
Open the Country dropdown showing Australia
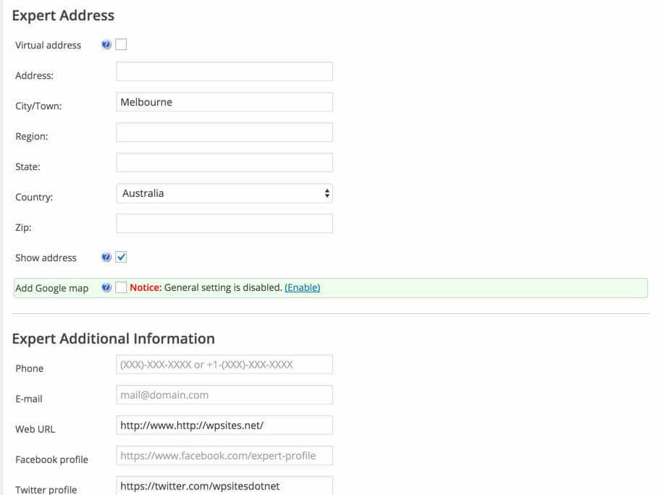(x=224, y=193)
